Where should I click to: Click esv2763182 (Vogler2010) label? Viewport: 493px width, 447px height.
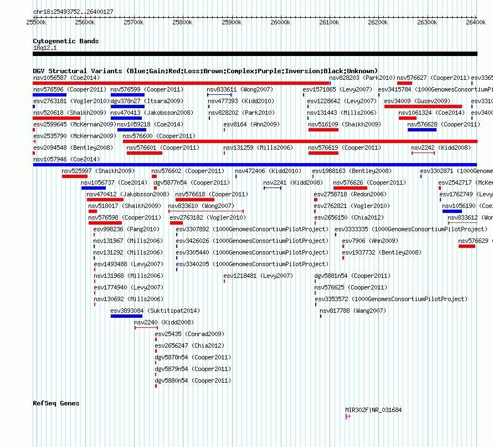click(208, 217)
